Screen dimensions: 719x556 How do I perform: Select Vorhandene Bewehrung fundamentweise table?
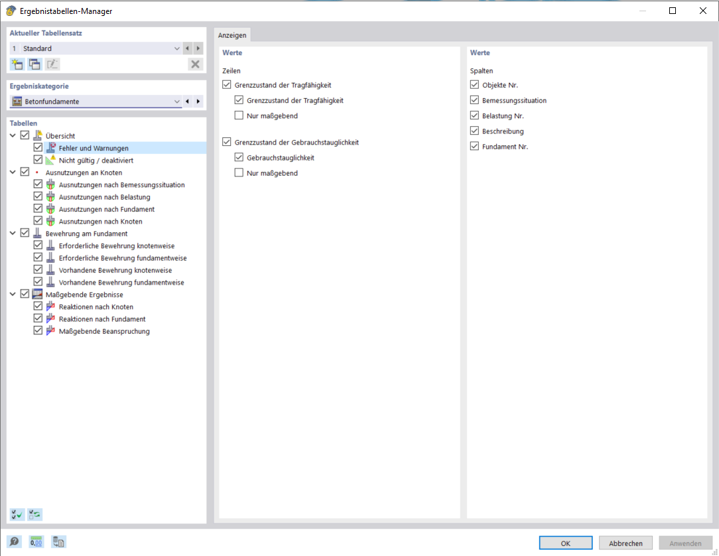pos(121,282)
